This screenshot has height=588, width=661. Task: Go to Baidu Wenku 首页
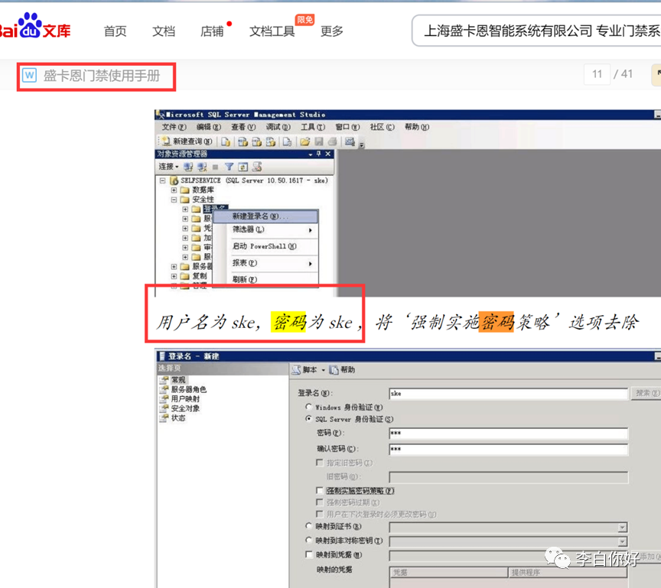[115, 31]
